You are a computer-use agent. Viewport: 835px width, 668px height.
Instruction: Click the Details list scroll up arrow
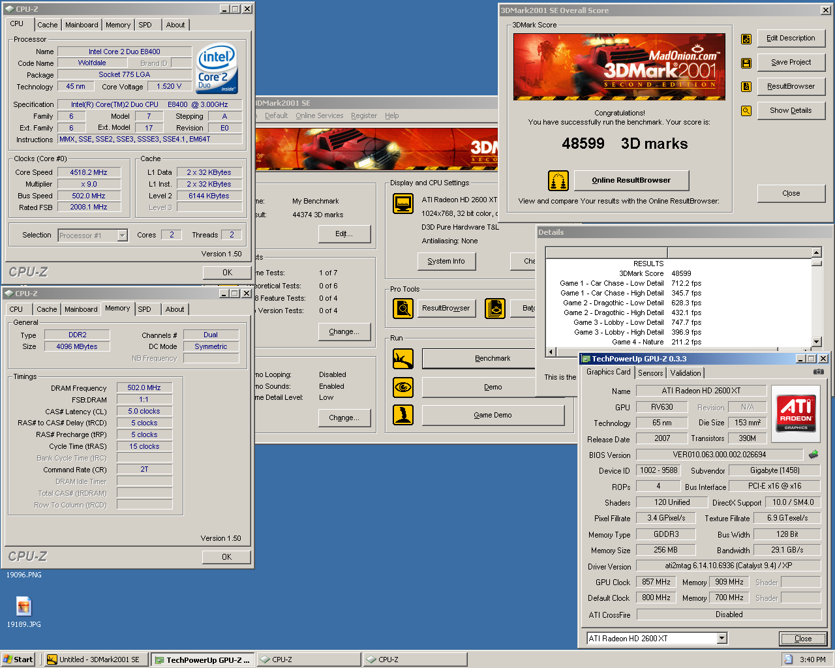click(816, 252)
